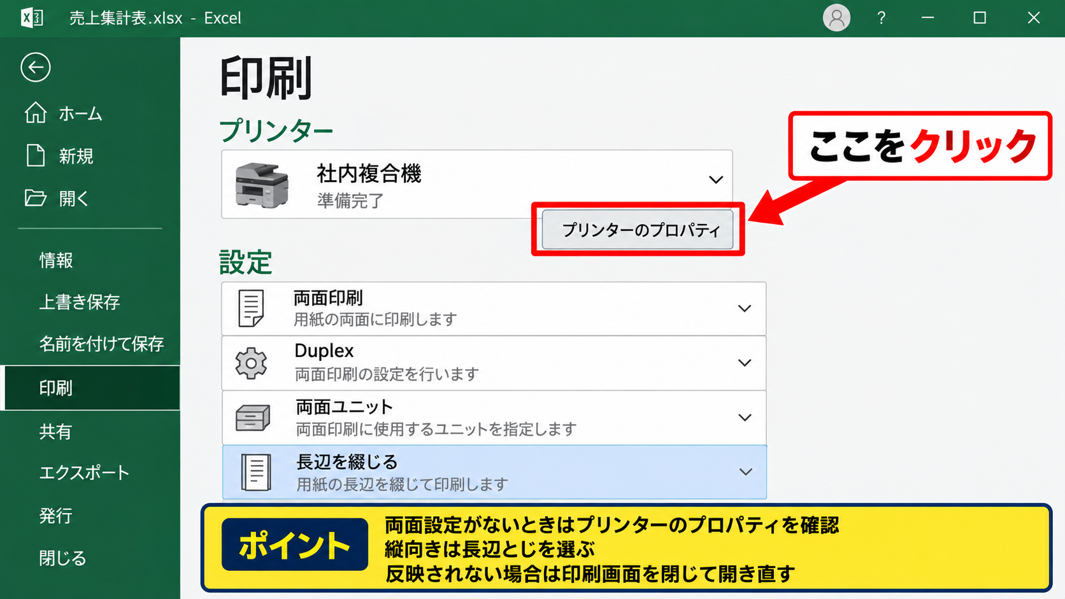
Task: Click the ホーム label in sidebar
Action: coord(80,114)
